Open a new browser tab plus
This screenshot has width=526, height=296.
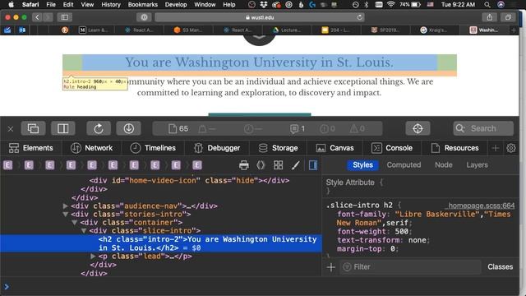[513, 30]
